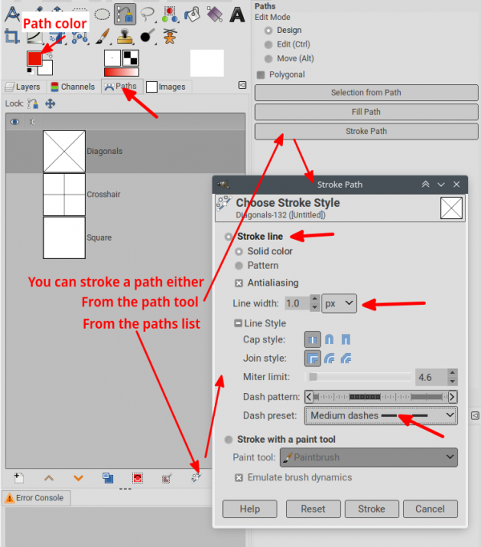Toggle Emulate brush dynamics
This screenshot has width=481, height=547.
coord(239,477)
